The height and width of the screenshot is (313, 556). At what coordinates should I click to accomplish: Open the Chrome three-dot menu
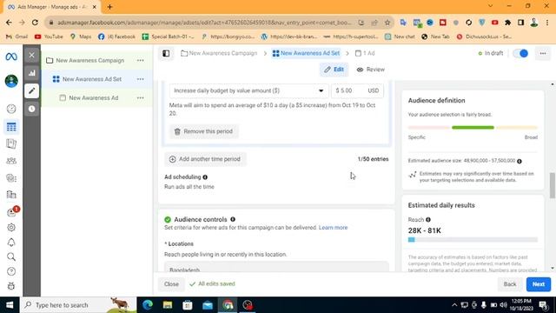tap(547, 23)
